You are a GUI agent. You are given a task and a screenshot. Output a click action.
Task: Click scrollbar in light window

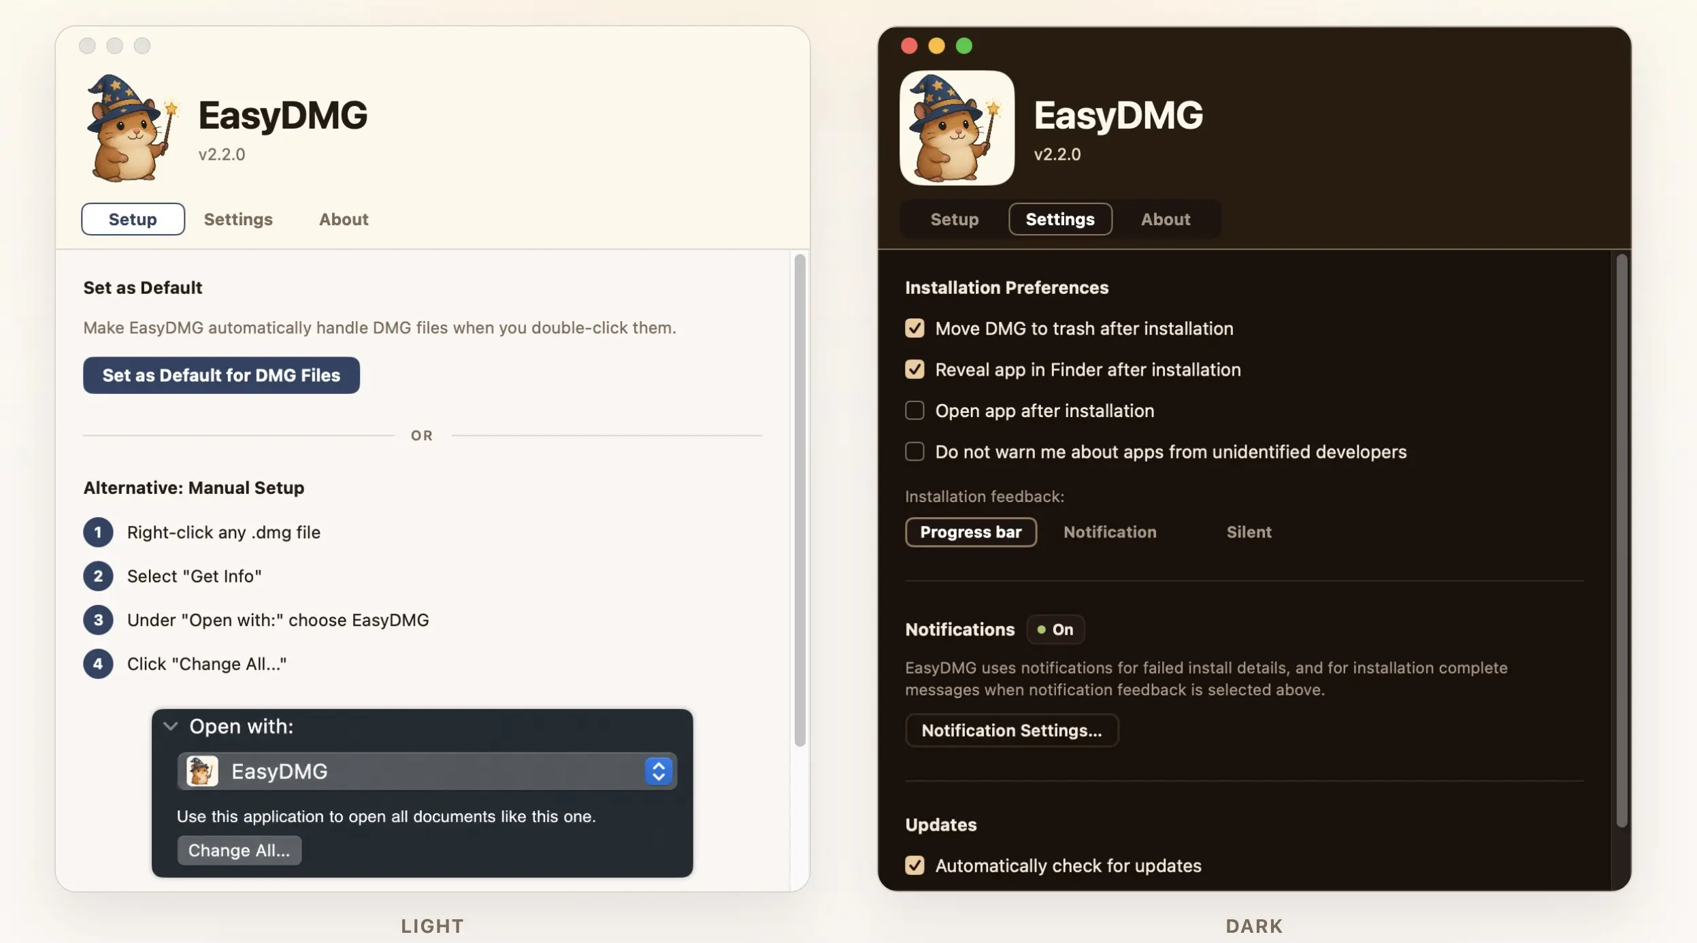pyautogui.click(x=800, y=500)
